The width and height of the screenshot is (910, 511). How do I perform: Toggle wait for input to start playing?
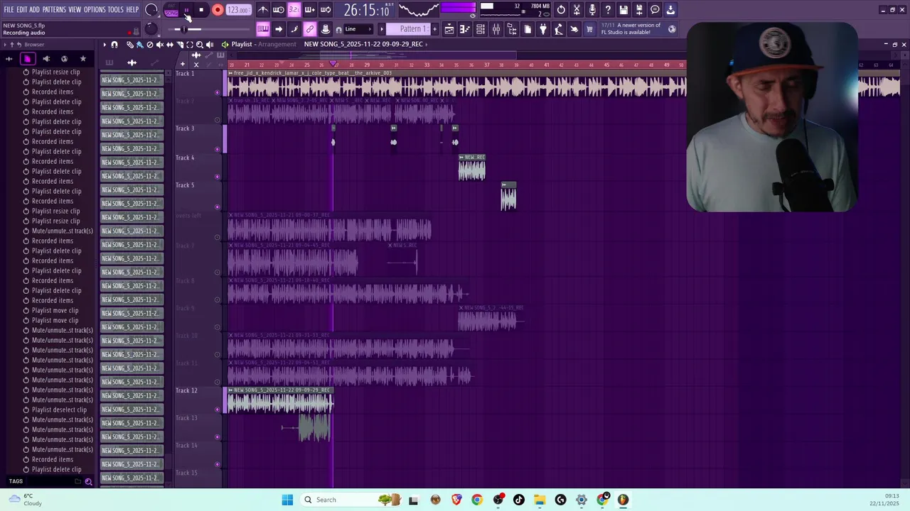coord(279,10)
